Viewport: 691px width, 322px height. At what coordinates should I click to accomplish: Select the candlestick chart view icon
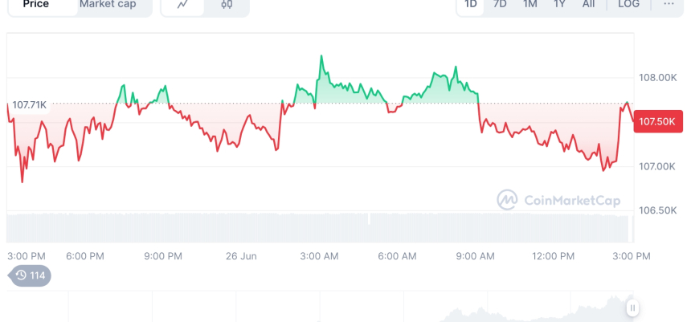click(227, 5)
